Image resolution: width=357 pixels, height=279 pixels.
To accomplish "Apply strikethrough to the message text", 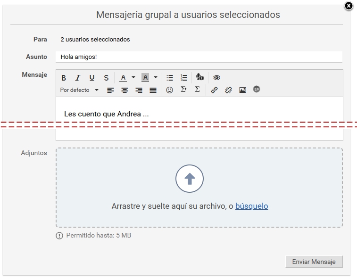I will (106, 78).
